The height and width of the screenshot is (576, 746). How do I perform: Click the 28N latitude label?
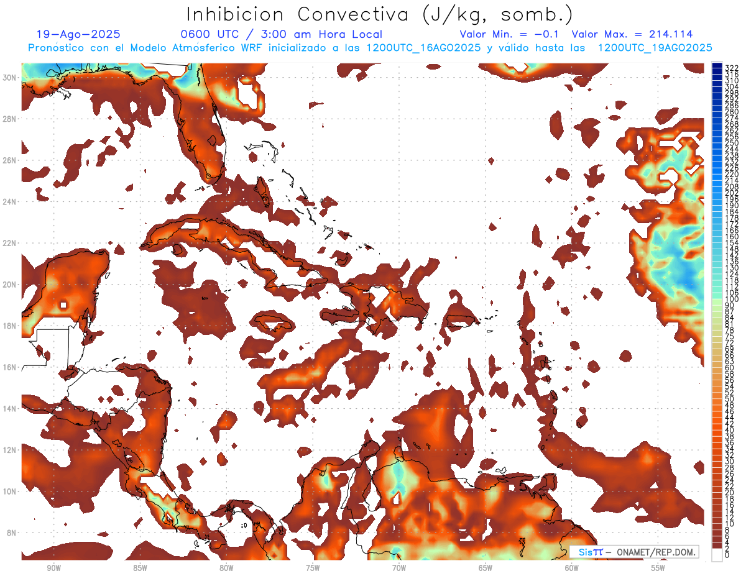point(10,119)
